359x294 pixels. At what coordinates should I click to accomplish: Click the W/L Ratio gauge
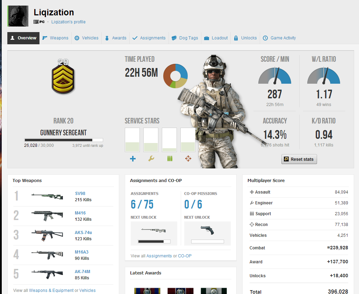(x=323, y=76)
